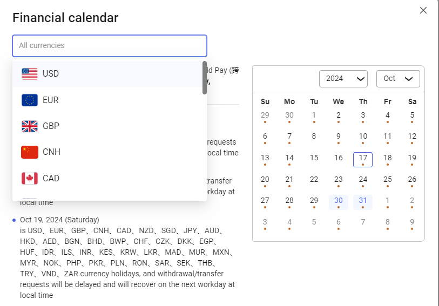Choose October 19 calendar date
This screenshot has height=306, width=439.
(412, 159)
